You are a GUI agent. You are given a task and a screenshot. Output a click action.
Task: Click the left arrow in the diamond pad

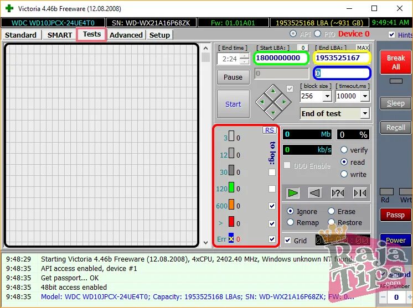tap(262, 102)
